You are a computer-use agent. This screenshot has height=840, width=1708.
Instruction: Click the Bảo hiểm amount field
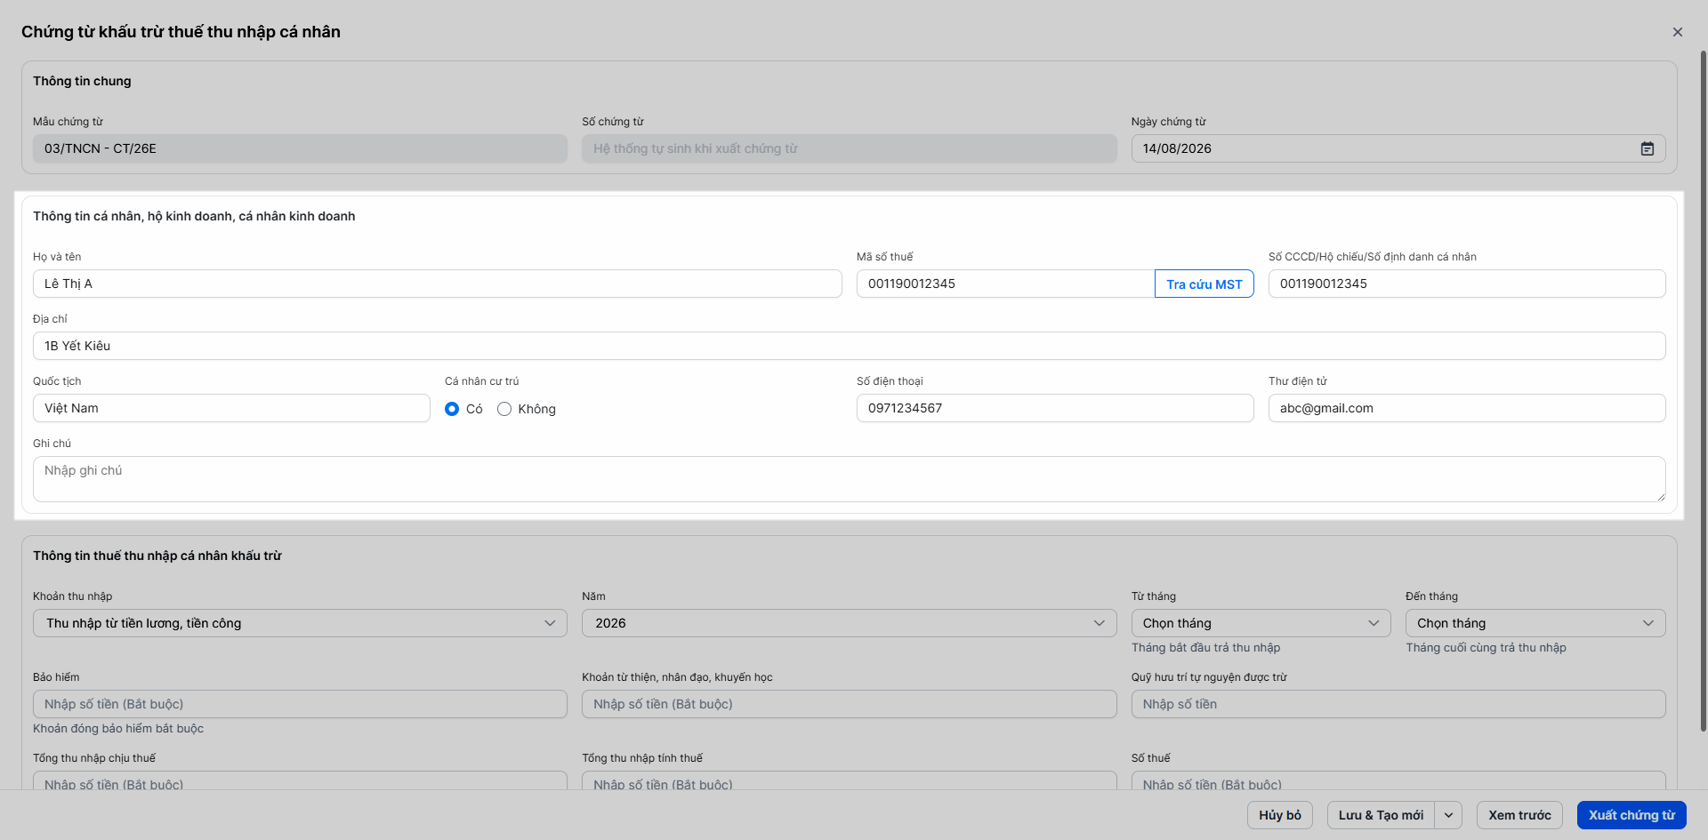[300, 704]
